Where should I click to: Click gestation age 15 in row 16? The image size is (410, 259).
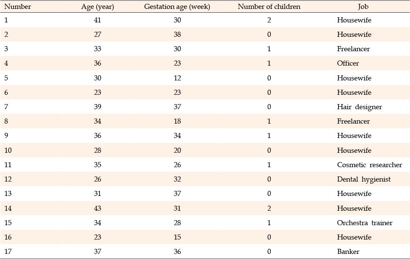pos(177,237)
